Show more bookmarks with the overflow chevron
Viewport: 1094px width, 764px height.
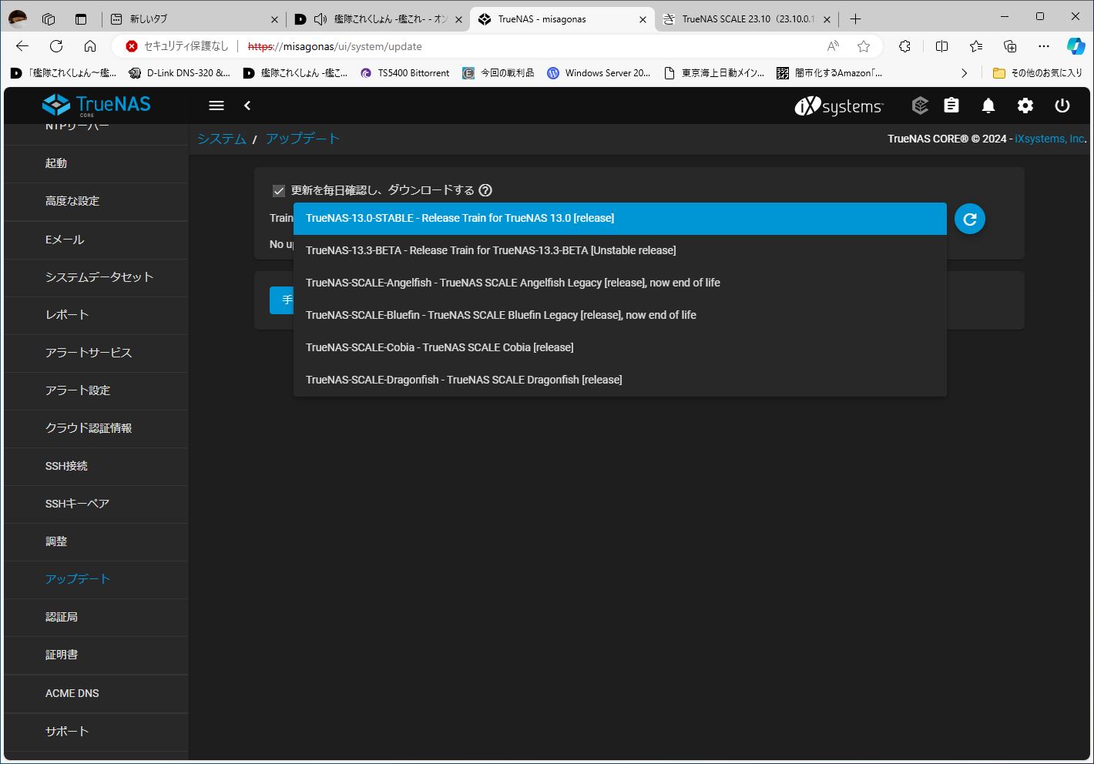click(x=964, y=73)
